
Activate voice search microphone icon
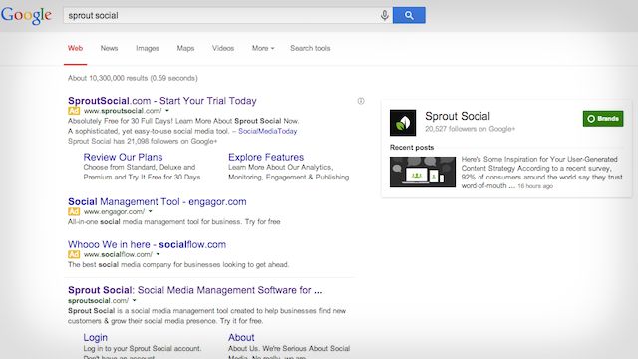coord(384,16)
